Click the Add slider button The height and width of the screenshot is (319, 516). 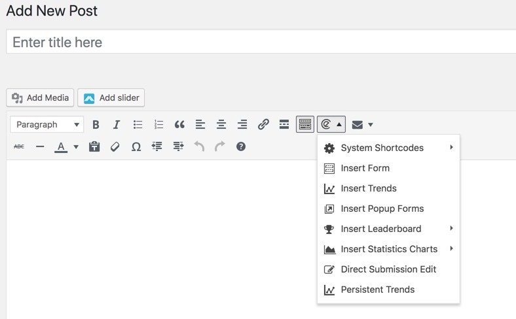point(111,98)
